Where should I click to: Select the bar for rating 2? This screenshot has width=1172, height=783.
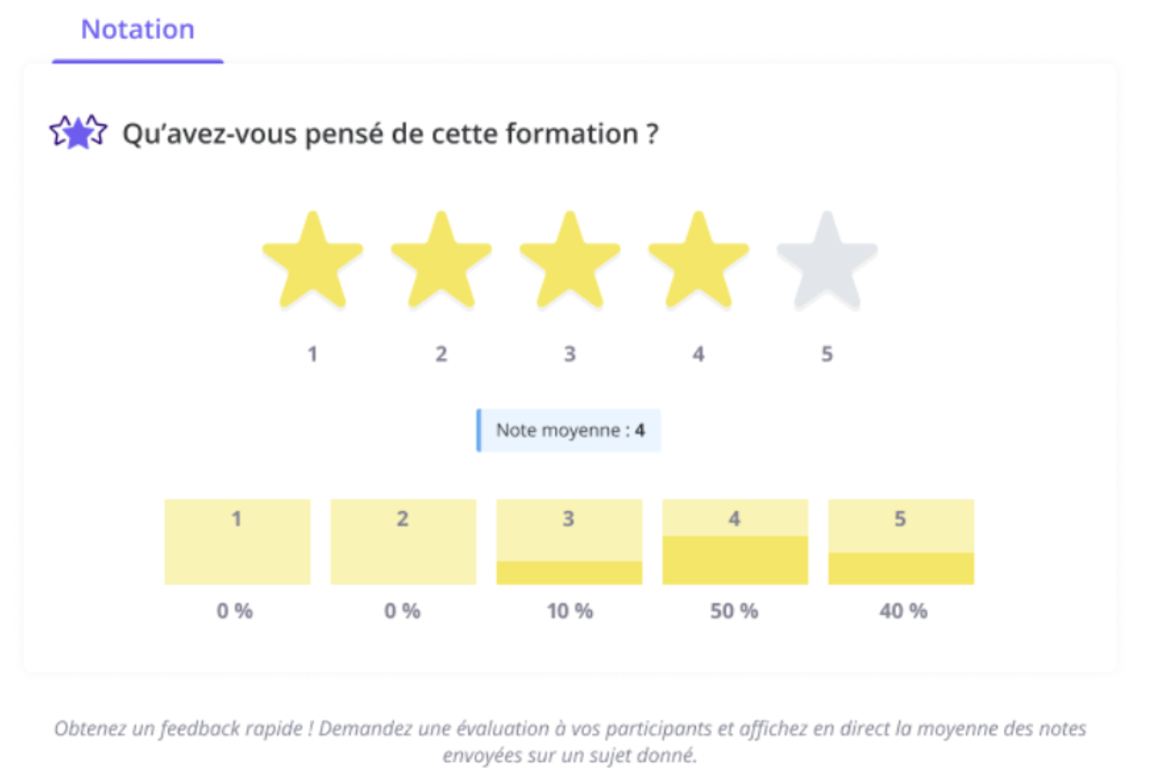pyautogui.click(x=403, y=542)
